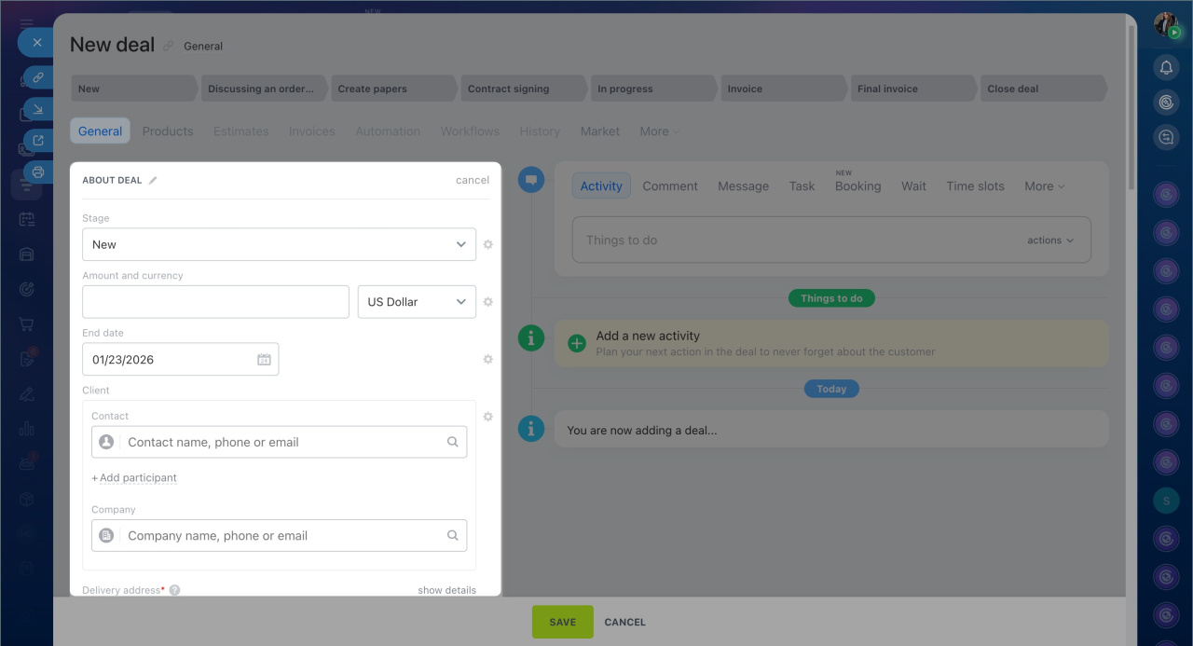Click the print icon in side panel
Screen dimensions: 1193x646
[x=38, y=172]
